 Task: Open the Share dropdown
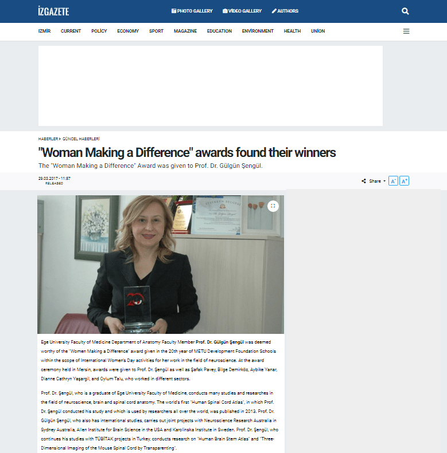pyautogui.click(x=374, y=181)
